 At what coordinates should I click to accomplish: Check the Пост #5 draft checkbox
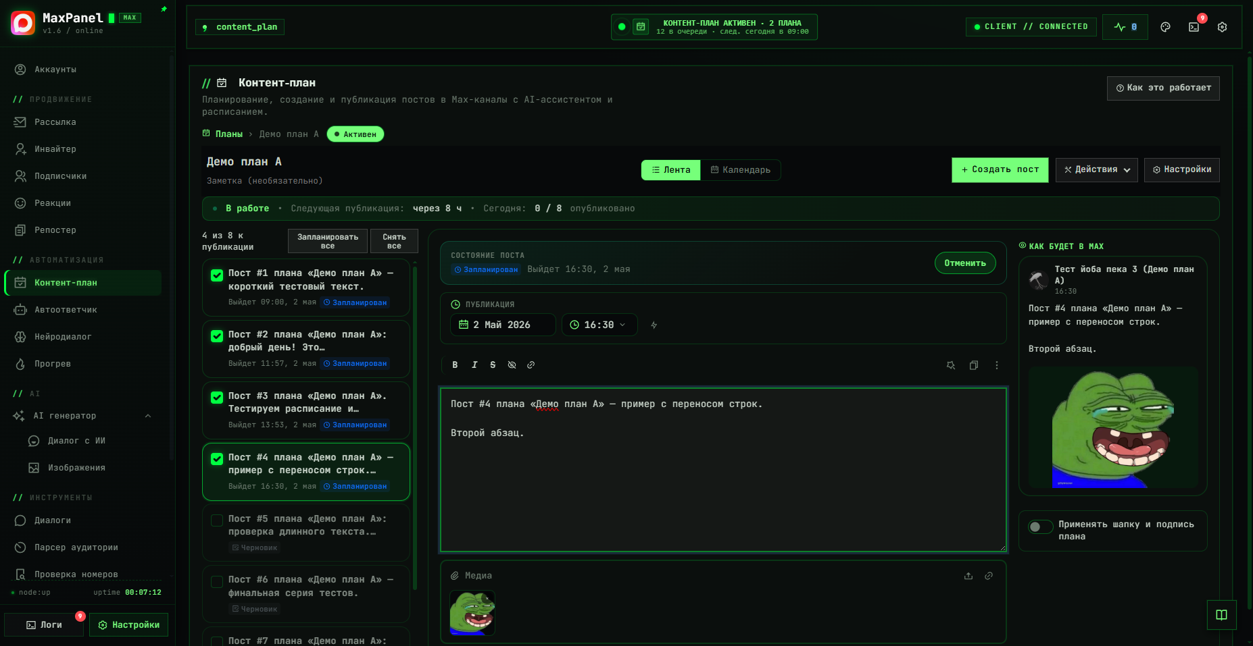(217, 520)
